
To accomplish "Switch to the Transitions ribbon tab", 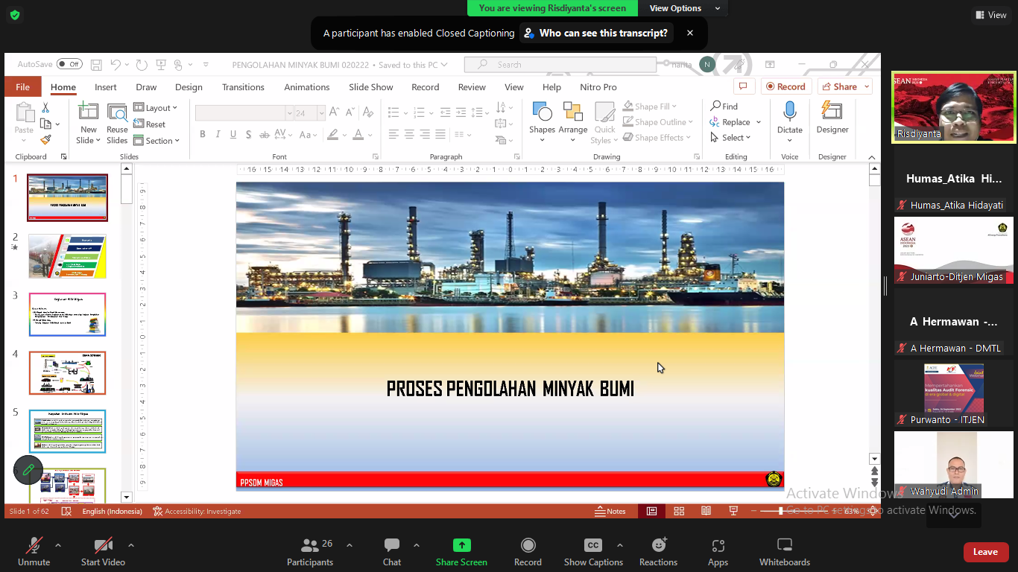I will (243, 87).
